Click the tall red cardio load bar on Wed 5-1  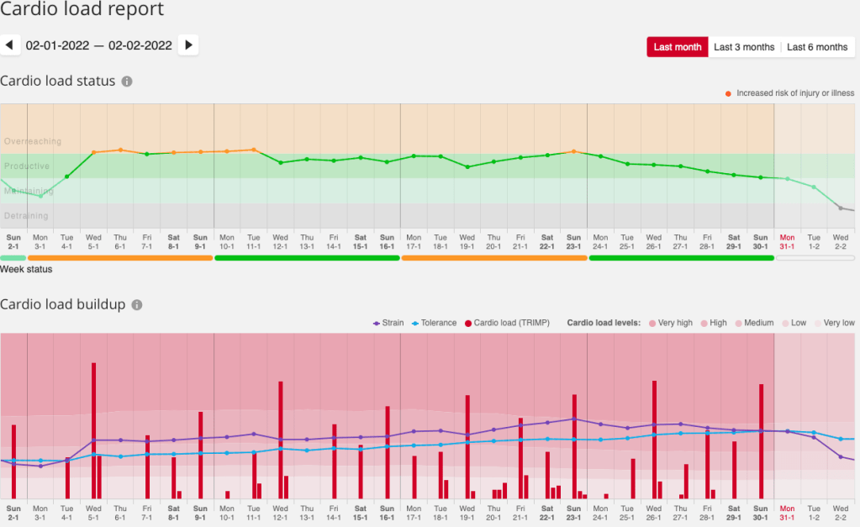point(93,429)
